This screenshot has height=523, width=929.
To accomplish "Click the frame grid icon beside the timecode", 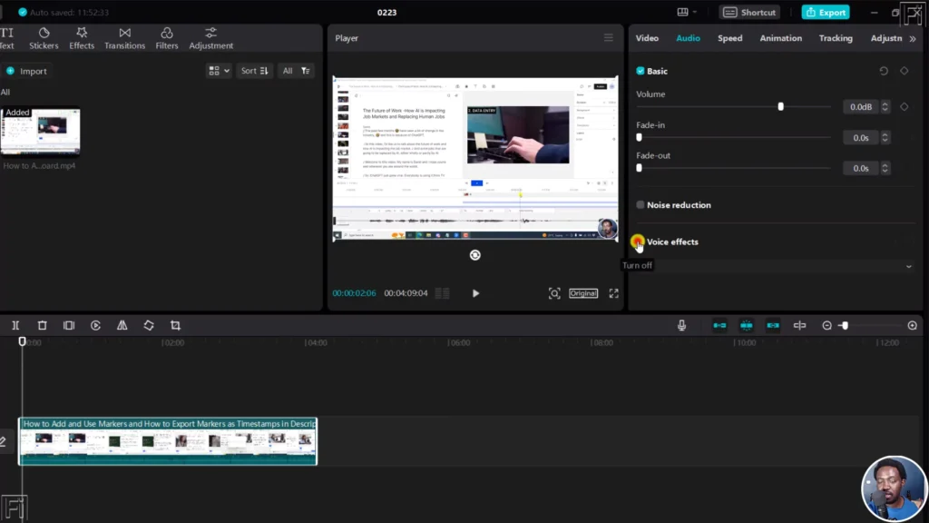I will pos(443,293).
